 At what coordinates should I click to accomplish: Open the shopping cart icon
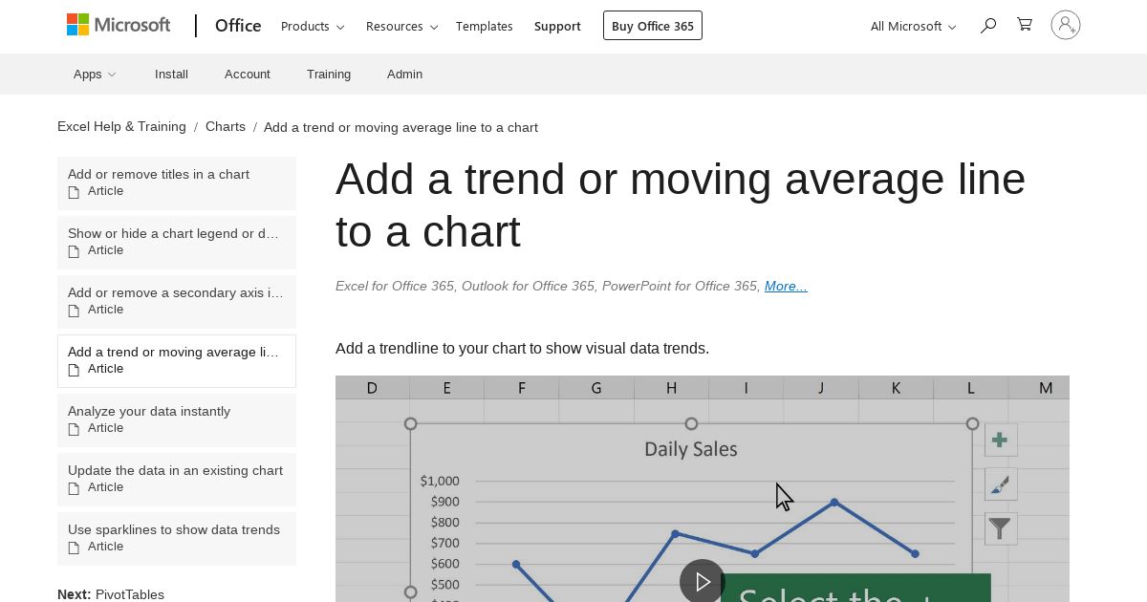pyautogui.click(x=1025, y=25)
